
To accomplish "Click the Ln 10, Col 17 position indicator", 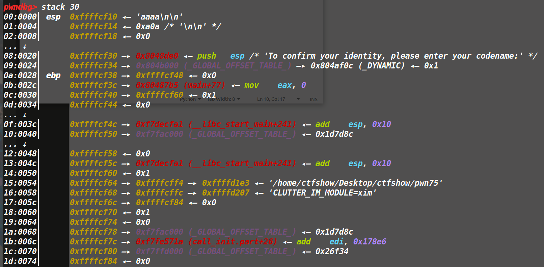I will coord(271,99).
